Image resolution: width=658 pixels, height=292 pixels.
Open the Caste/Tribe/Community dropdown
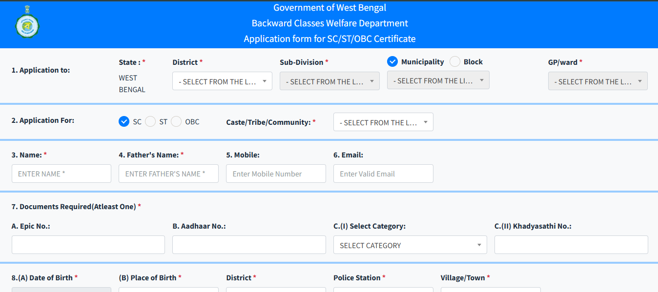[383, 122]
